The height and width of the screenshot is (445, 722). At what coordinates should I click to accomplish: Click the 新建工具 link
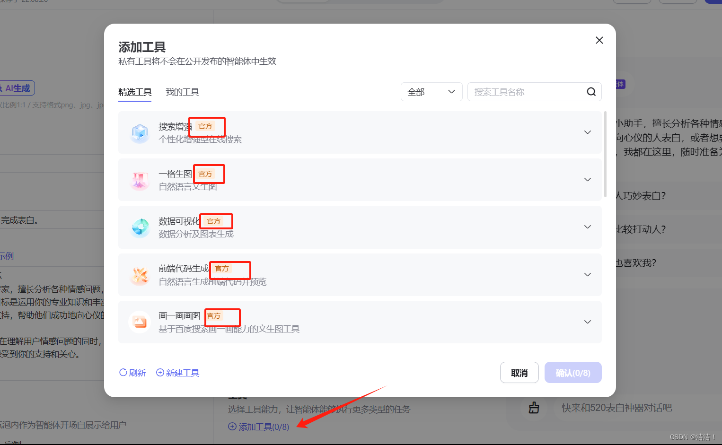click(177, 373)
